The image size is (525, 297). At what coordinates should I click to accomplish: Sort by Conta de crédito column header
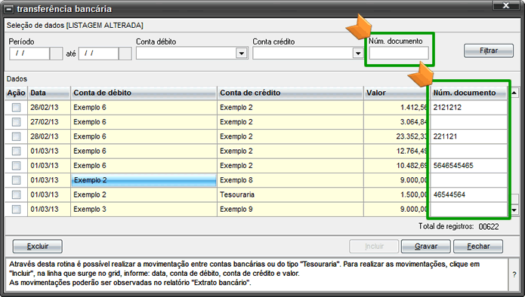290,93
